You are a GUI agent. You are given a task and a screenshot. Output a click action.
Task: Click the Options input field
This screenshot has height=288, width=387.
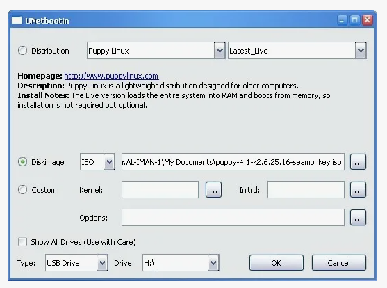point(233,218)
